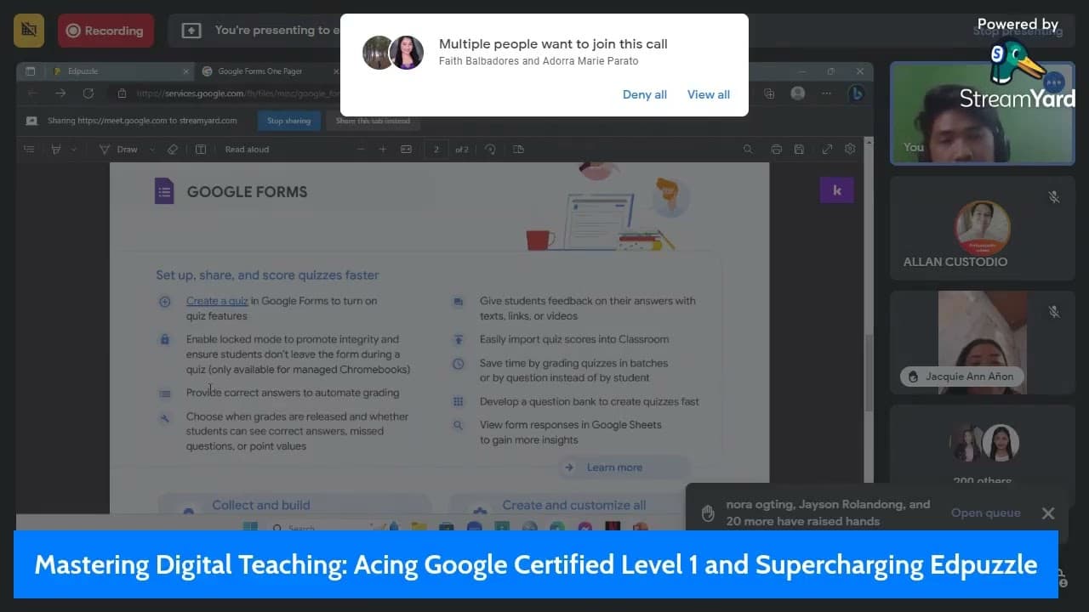The height and width of the screenshot is (612, 1089).
Task: Click the rotate page icon
Action: [490, 150]
